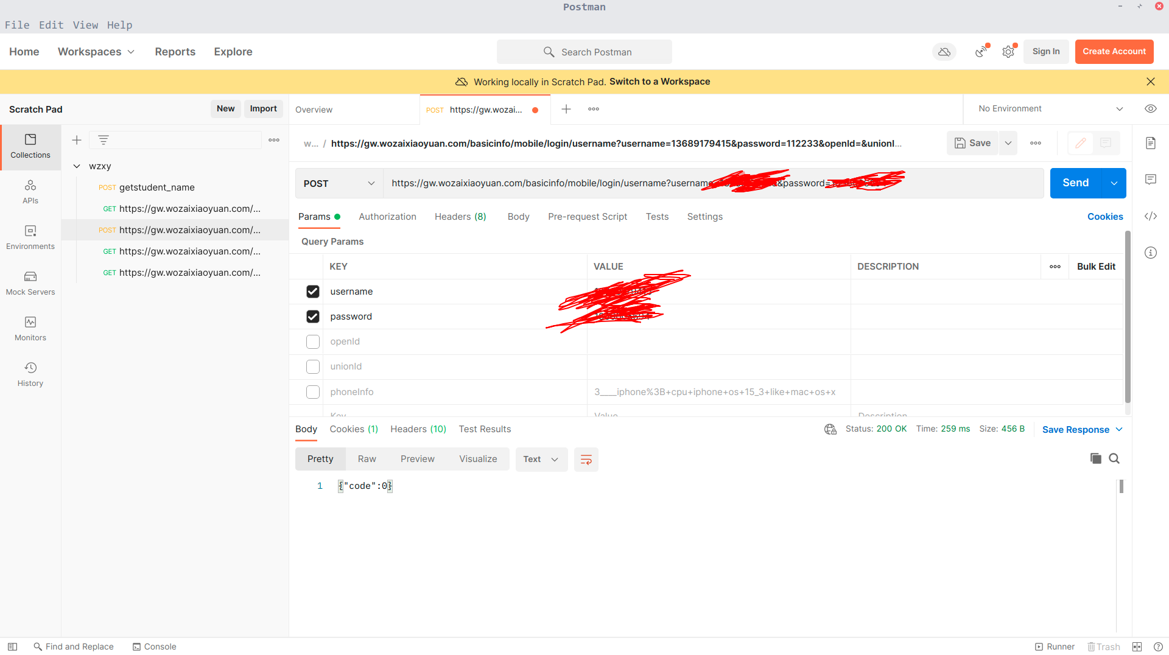Open a new request tab with plus

[x=566, y=109]
